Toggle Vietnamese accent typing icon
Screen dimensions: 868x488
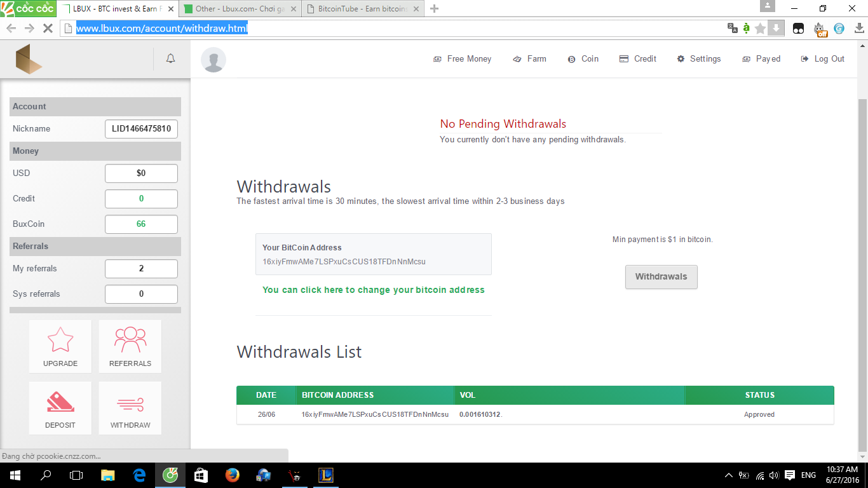coord(747,29)
